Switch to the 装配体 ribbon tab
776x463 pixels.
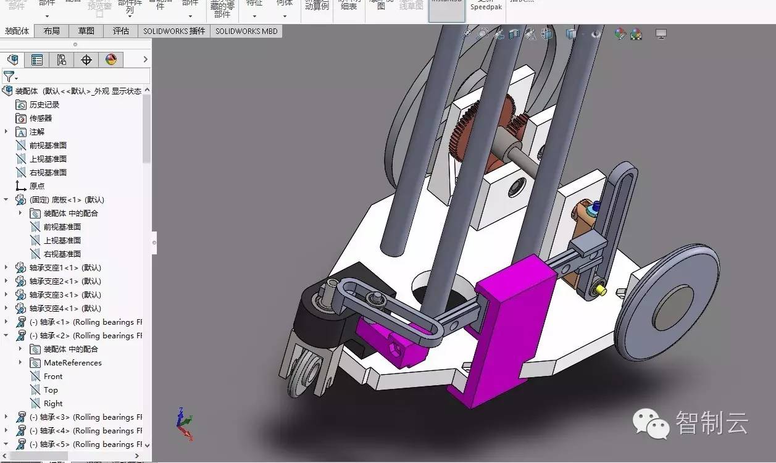coord(17,31)
